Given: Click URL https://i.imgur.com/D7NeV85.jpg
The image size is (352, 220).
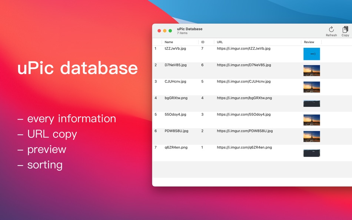Looking at the screenshot, I should [x=244, y=65].
